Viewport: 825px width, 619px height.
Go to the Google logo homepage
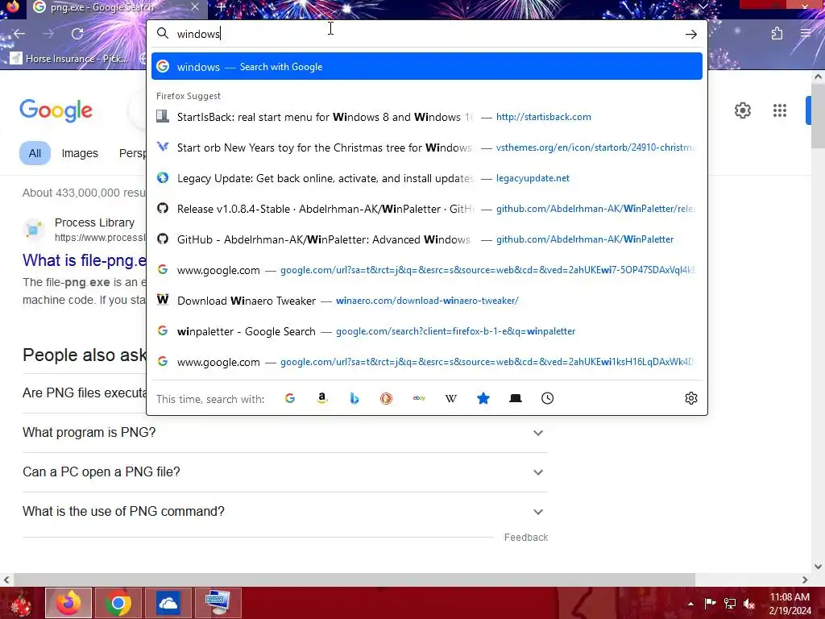[56, 110]
